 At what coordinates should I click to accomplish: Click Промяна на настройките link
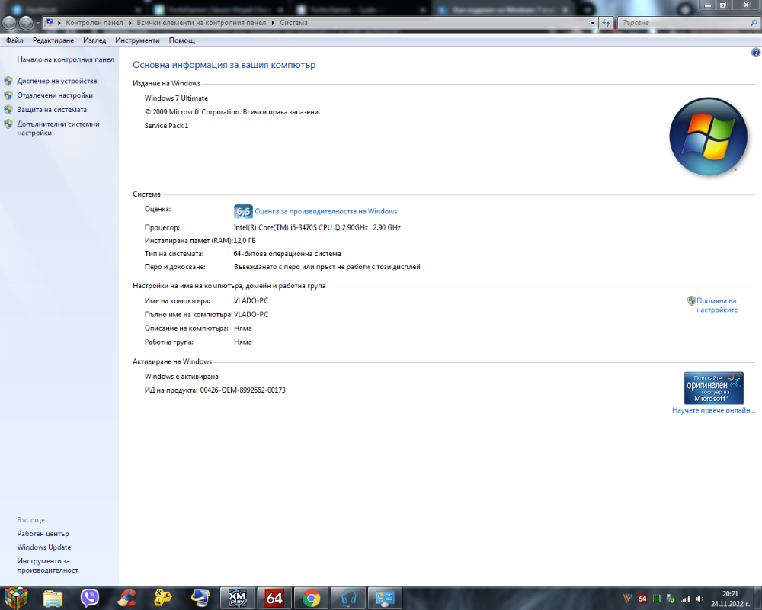pos(717,305)
